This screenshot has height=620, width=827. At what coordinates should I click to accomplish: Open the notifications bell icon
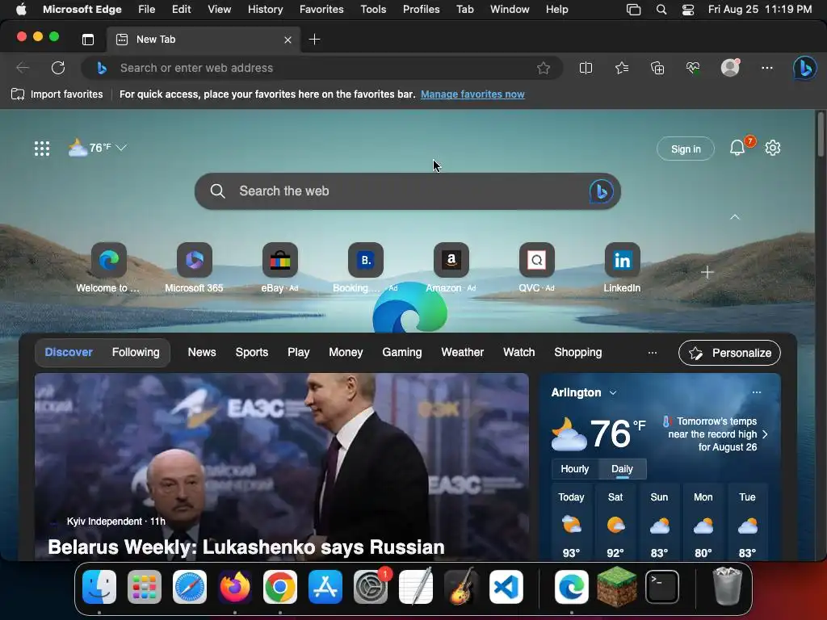pos(737,149)
